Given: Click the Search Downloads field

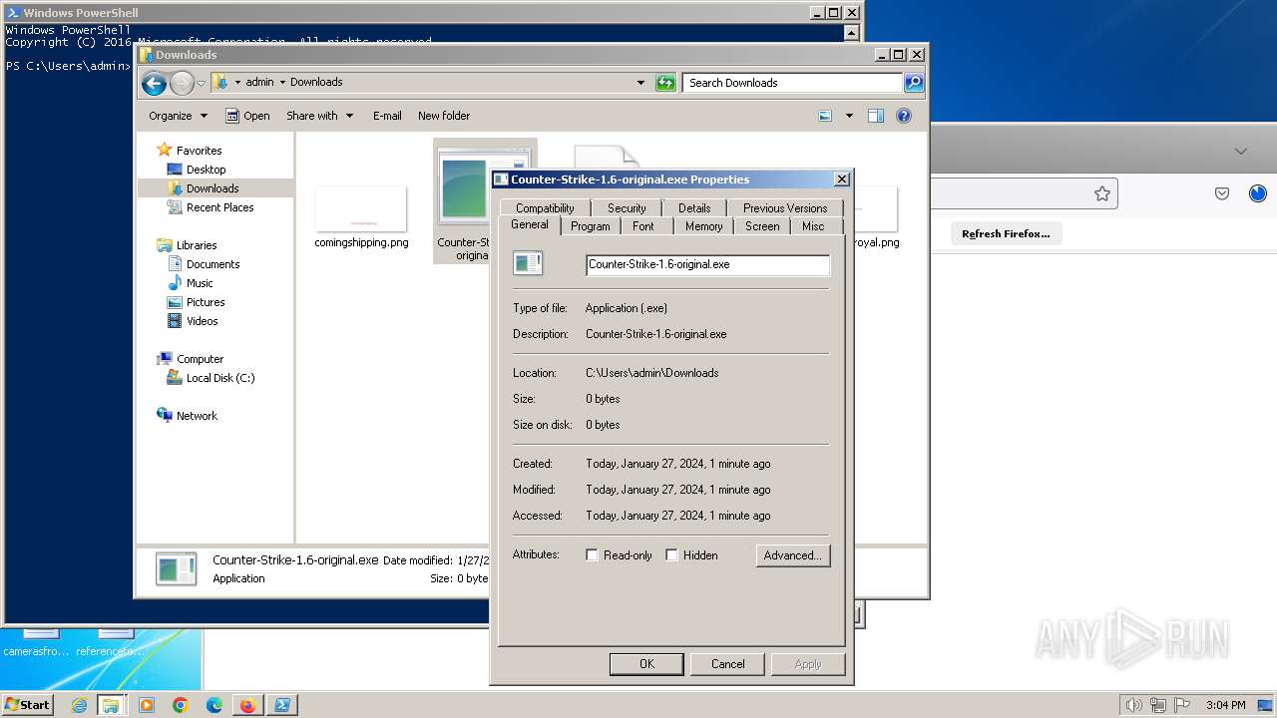Looking at the screenshot, I should tap(793, 83).
